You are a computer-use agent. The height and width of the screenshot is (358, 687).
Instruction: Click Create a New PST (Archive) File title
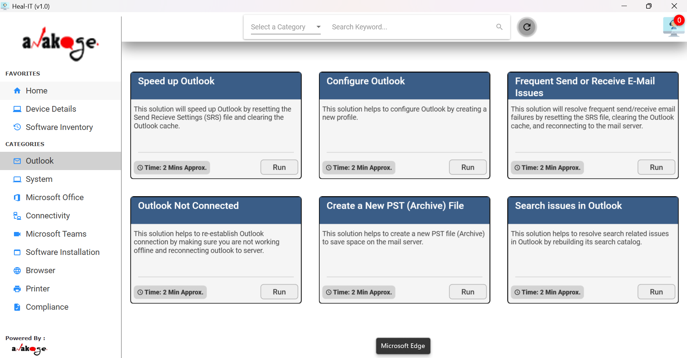(x=395, y=206)
